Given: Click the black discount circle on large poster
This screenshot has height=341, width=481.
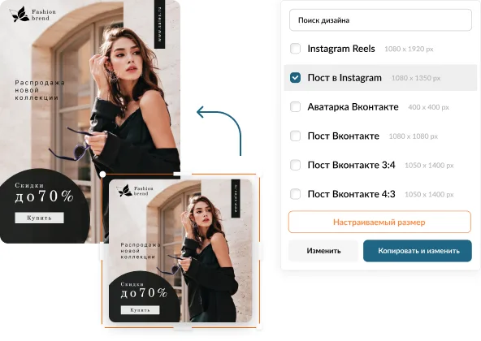Looking at the screenshot, I should (x=44, y=205).
